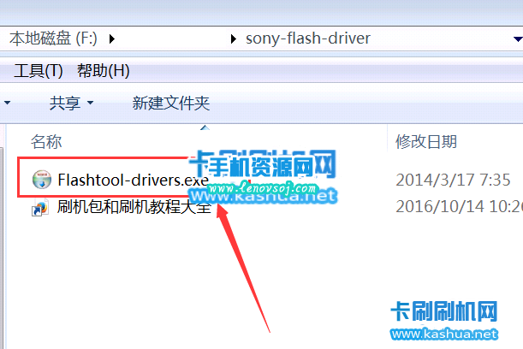This screenshot has height=349, width=523.
Task: Click the date 2014/3/17 7:35
Action: click(x=453, y=180)
